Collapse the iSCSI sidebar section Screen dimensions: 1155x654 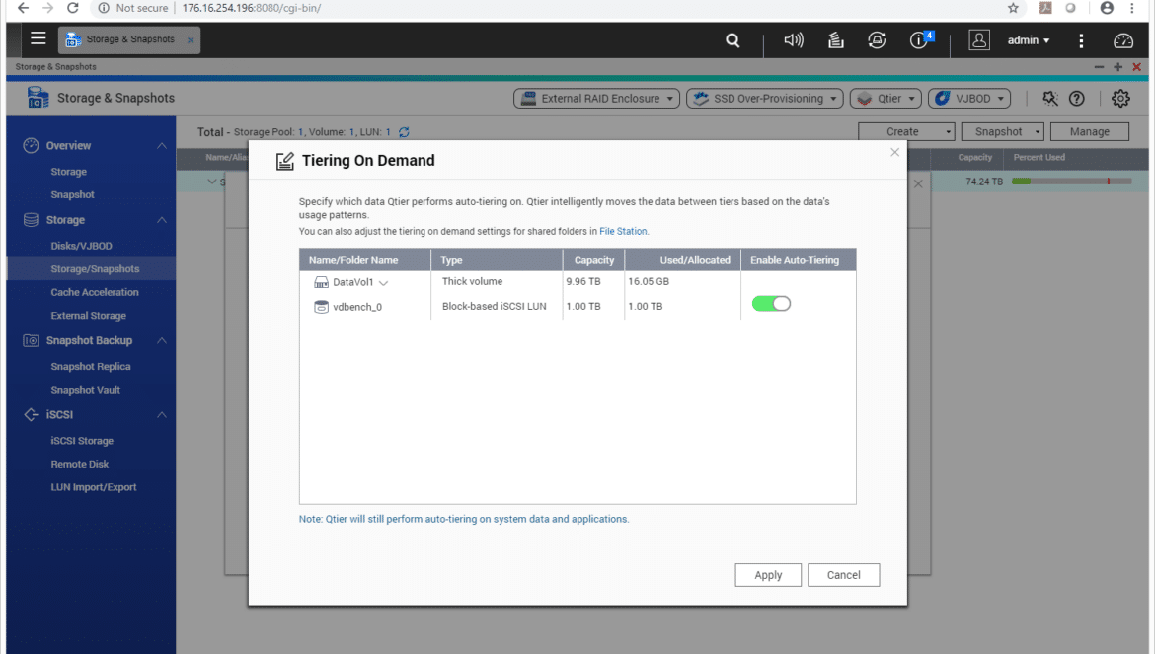[x=161, y=415]
